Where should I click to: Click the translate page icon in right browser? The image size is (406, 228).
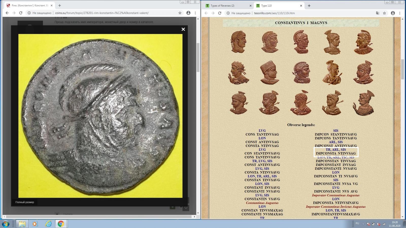(x=378, y=13)
